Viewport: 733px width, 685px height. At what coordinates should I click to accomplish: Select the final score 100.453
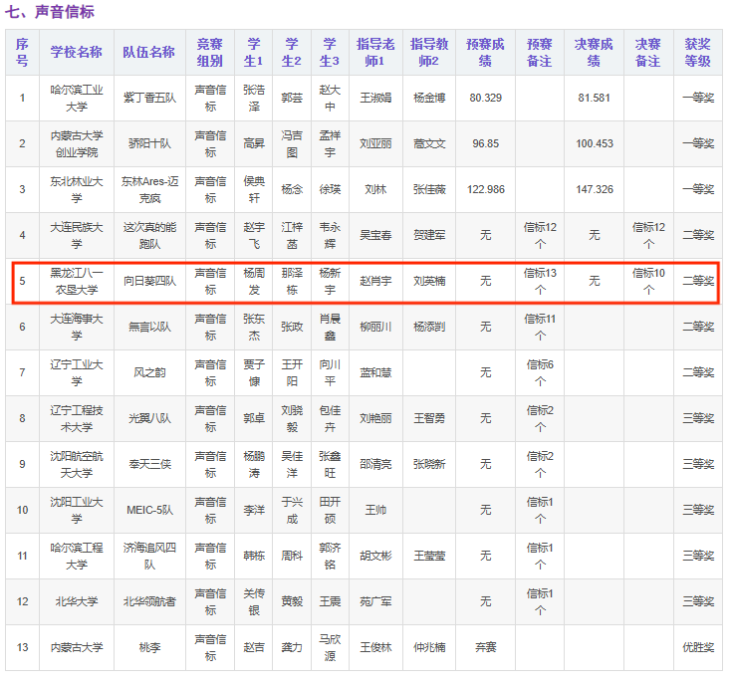point(595,143)
